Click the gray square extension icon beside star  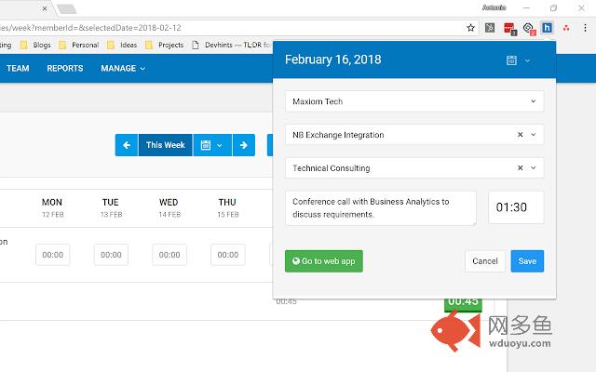tap(490, 28)
